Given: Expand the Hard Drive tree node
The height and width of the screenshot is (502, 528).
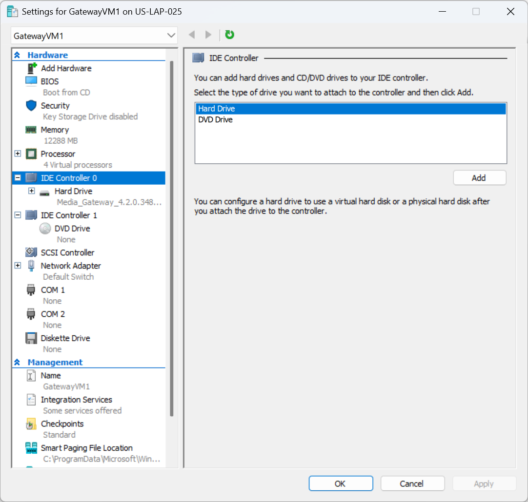Looking at the screenshot, I should (31, 191).
